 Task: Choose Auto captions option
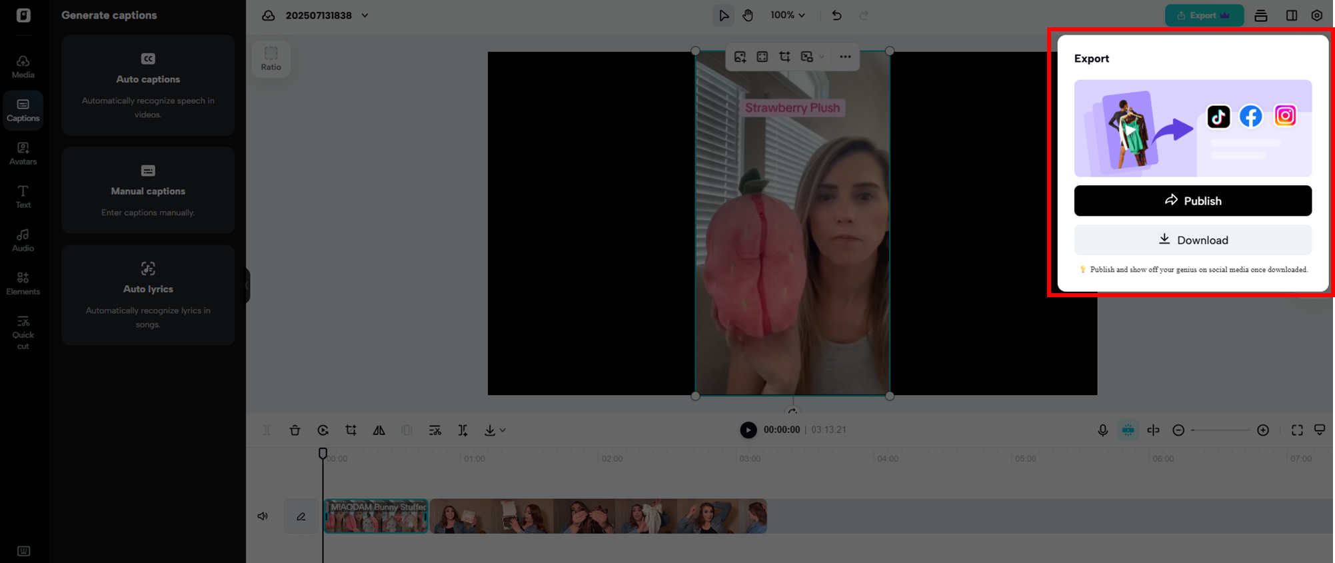click(x=148, y=85)
